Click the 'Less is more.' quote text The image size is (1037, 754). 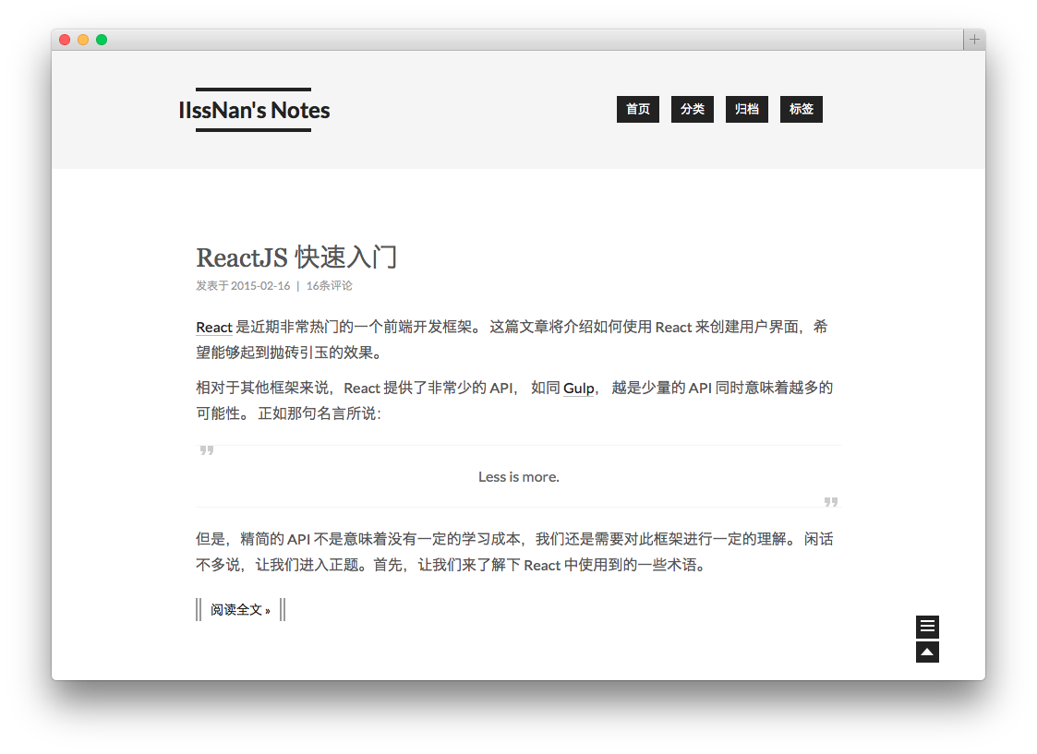point(518,477)
